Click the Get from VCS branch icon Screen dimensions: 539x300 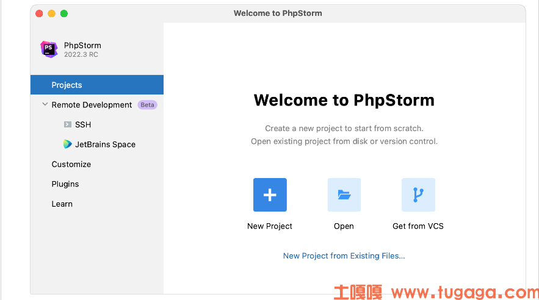click(418, 195)
